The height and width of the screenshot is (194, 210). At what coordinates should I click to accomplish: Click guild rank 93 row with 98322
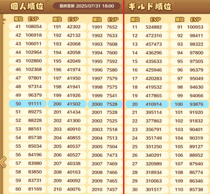point(190,44)
